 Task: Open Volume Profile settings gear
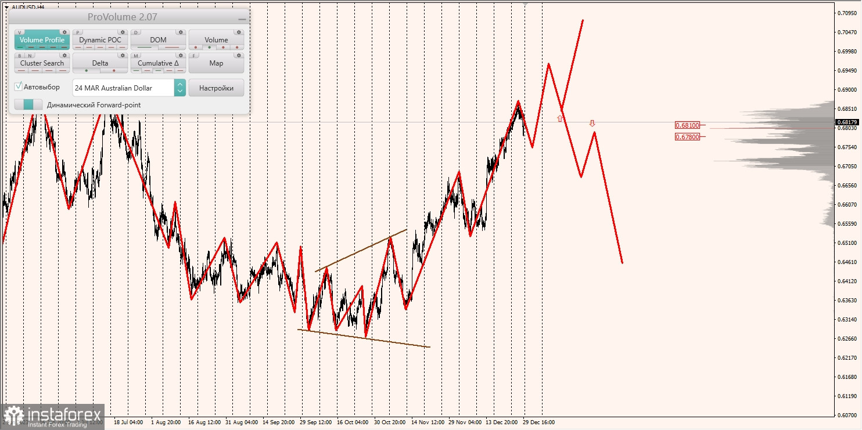point(64,32)
